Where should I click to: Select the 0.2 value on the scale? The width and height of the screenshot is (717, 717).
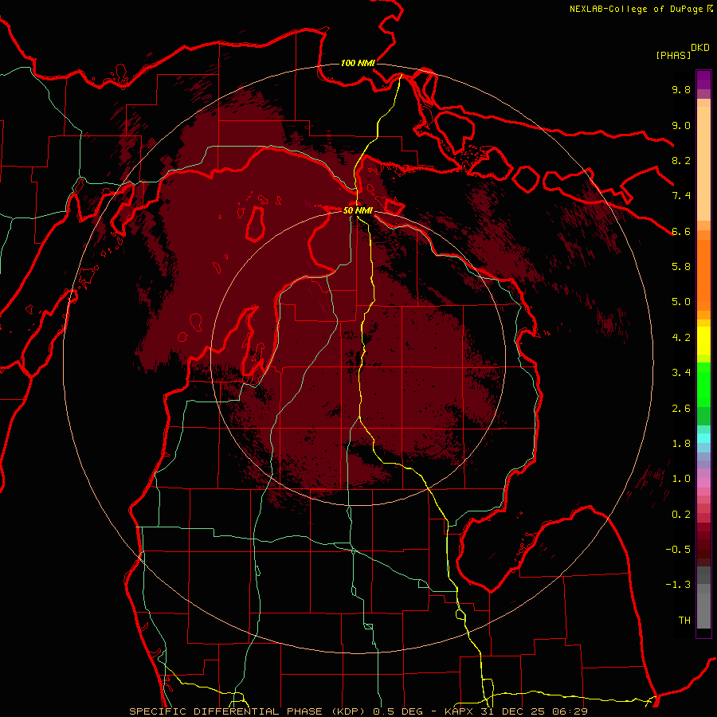pos(681,515)
